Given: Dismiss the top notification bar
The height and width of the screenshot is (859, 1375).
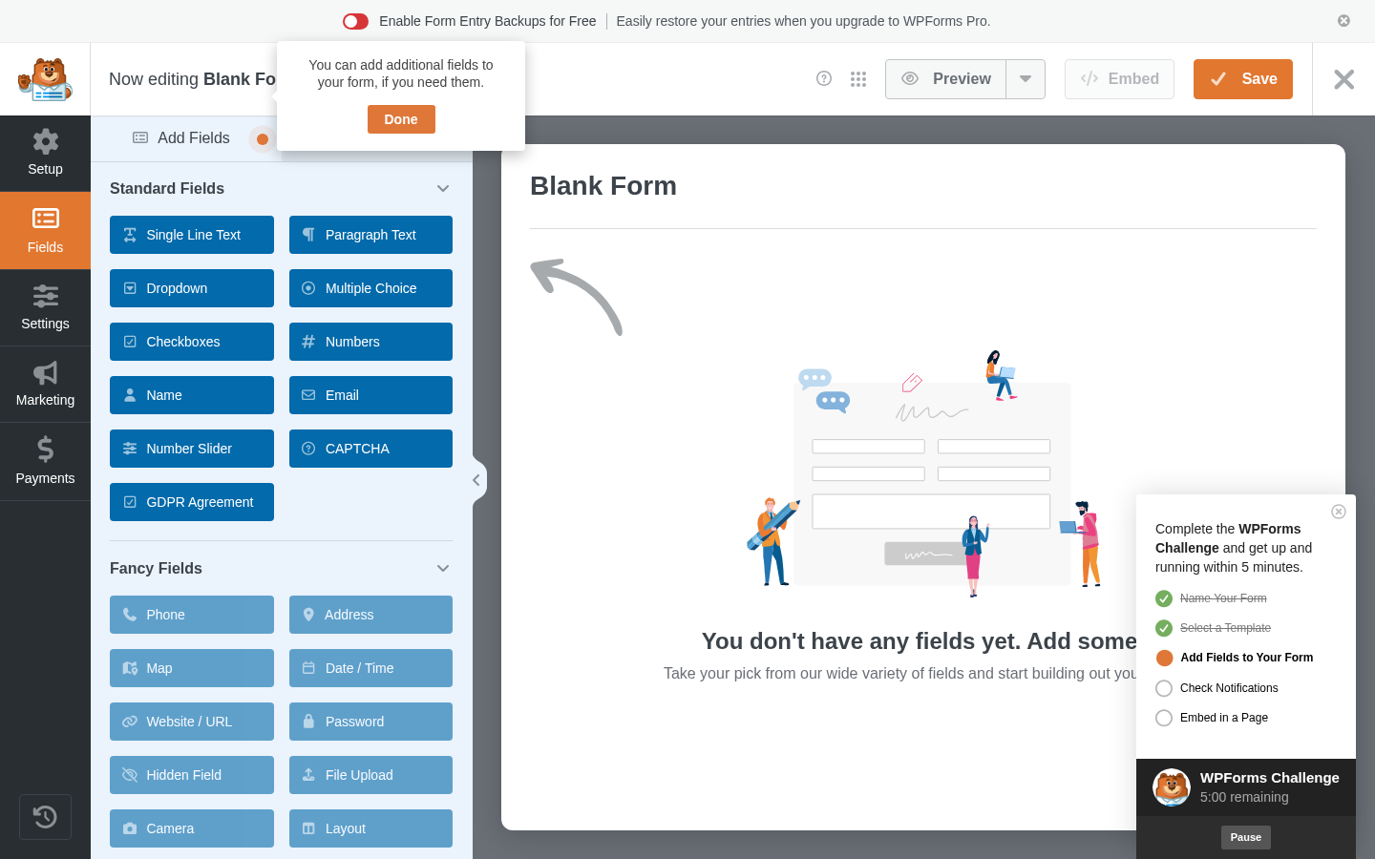Looking at the screenshot, I should pyautogui.click(x=1343, y=20).
